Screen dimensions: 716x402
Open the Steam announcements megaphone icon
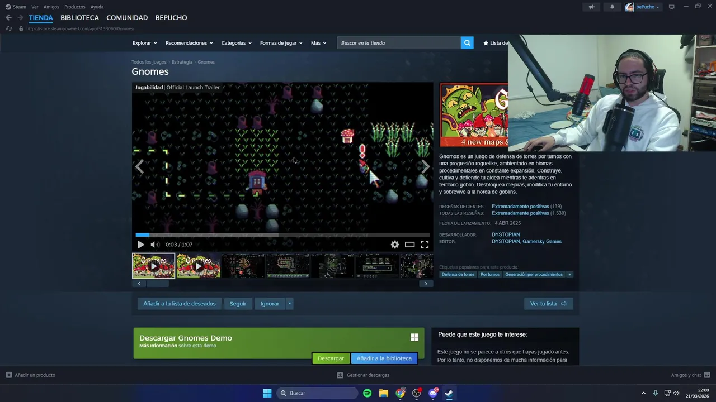point(591,7)
